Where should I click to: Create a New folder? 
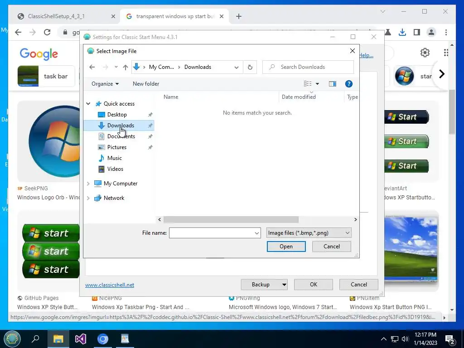click(146, 84)
